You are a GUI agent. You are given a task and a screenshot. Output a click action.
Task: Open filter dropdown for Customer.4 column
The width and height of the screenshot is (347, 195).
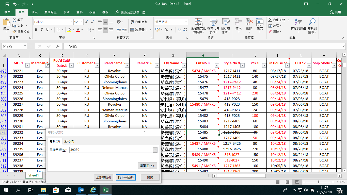[97, 66]
